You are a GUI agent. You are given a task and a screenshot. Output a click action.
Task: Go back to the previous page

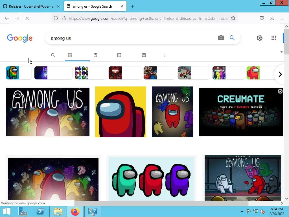[7, 18]
